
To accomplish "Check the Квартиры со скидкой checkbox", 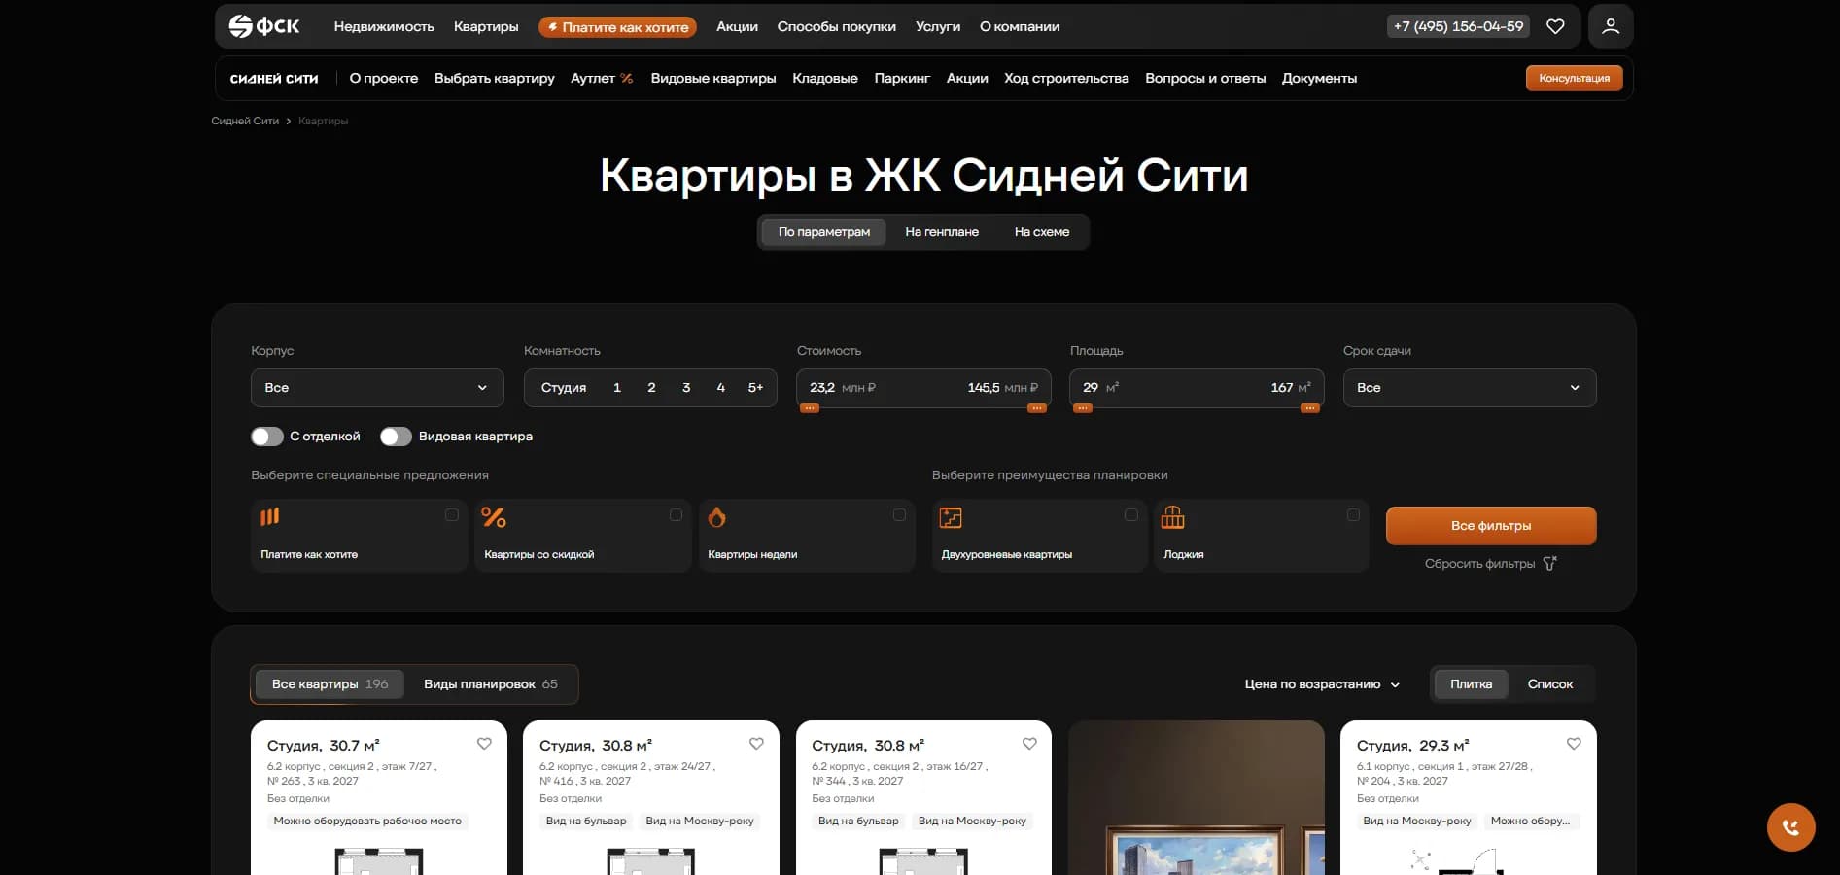I will [676, 515].
